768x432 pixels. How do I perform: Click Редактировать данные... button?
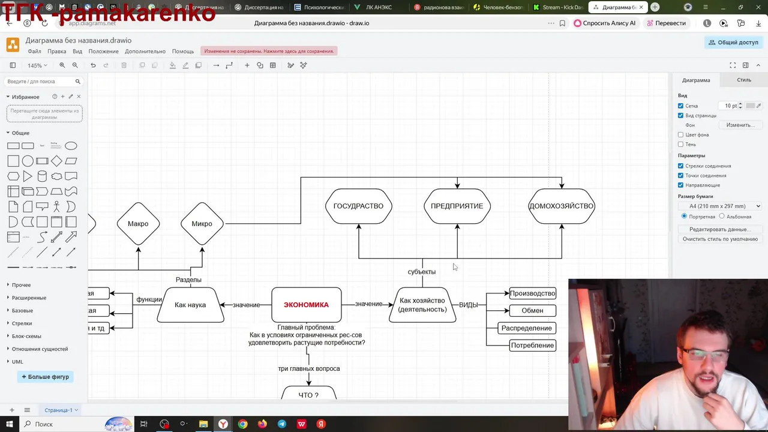coord(720,229)
